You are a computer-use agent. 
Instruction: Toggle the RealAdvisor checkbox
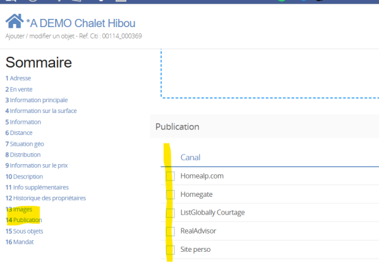click(x=171, y=231)
